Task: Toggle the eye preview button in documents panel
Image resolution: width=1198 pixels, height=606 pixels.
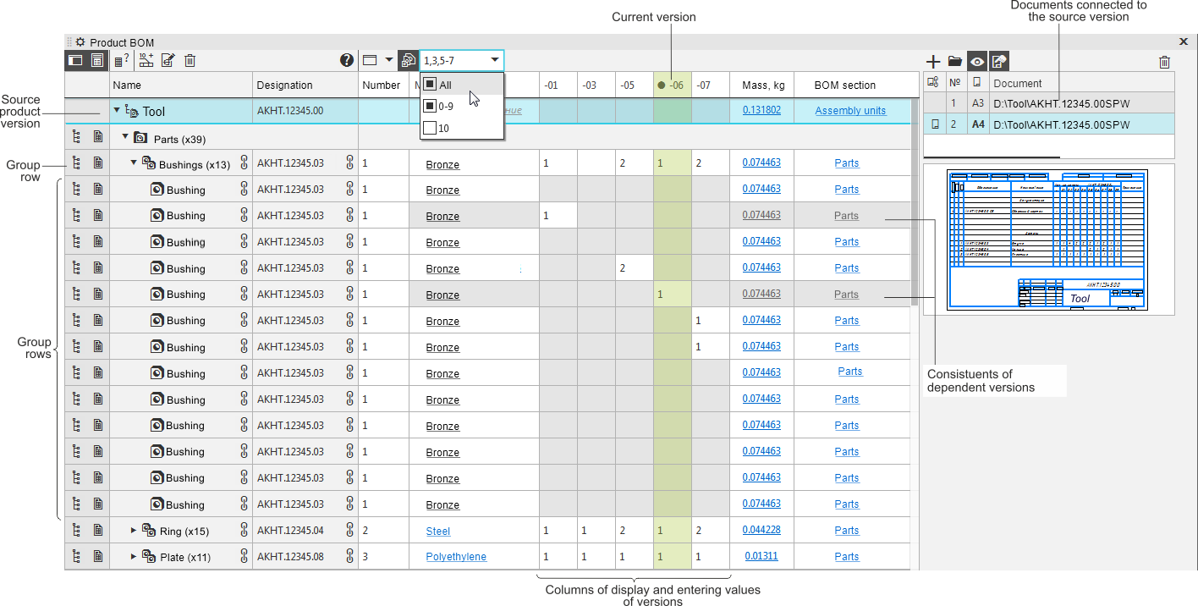Action: pyautogui.click(x=977, y=61)
